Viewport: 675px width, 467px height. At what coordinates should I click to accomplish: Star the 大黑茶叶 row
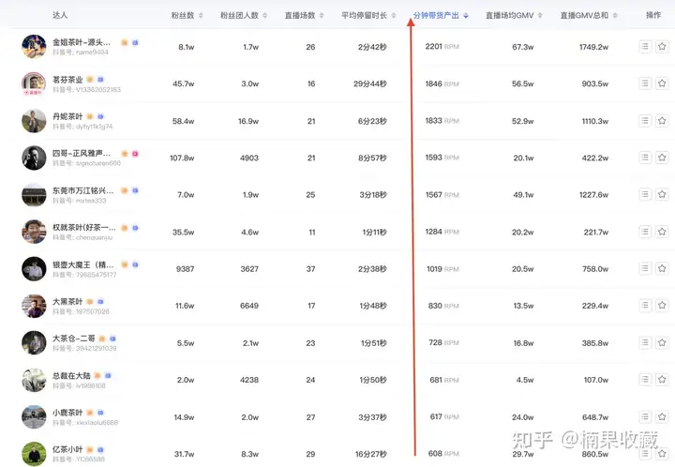pyautogui.click(x=662, y=305)
